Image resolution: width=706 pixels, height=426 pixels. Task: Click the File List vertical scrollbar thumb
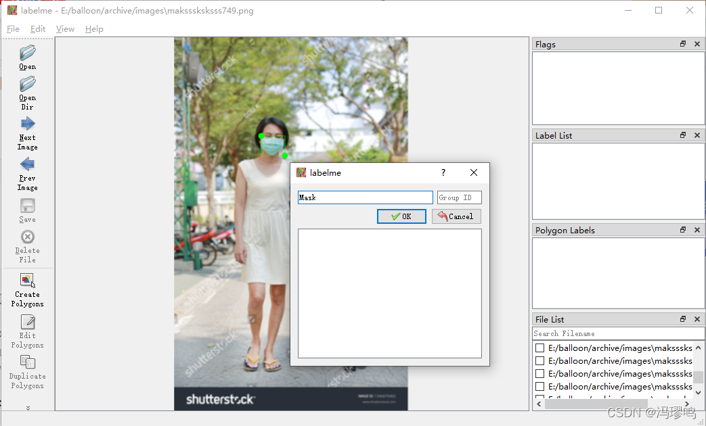(698, 377)
